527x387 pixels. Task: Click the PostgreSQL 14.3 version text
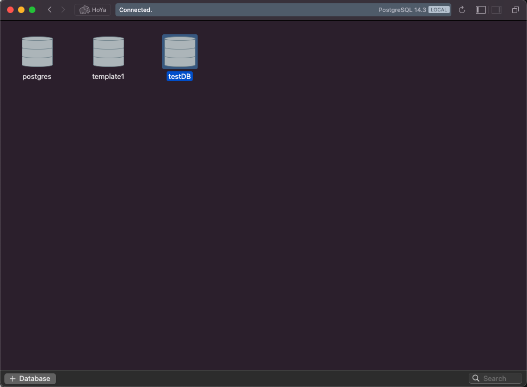(x=402, y=10)
